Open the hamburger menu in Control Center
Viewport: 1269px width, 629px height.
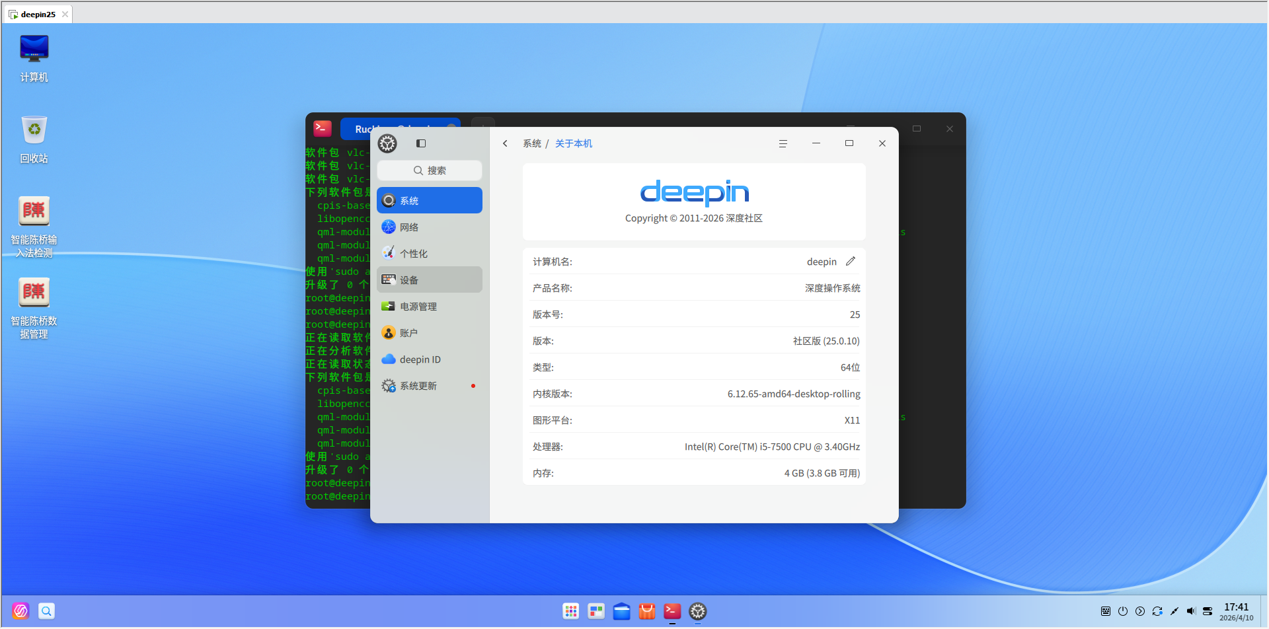tap(783, 143)
